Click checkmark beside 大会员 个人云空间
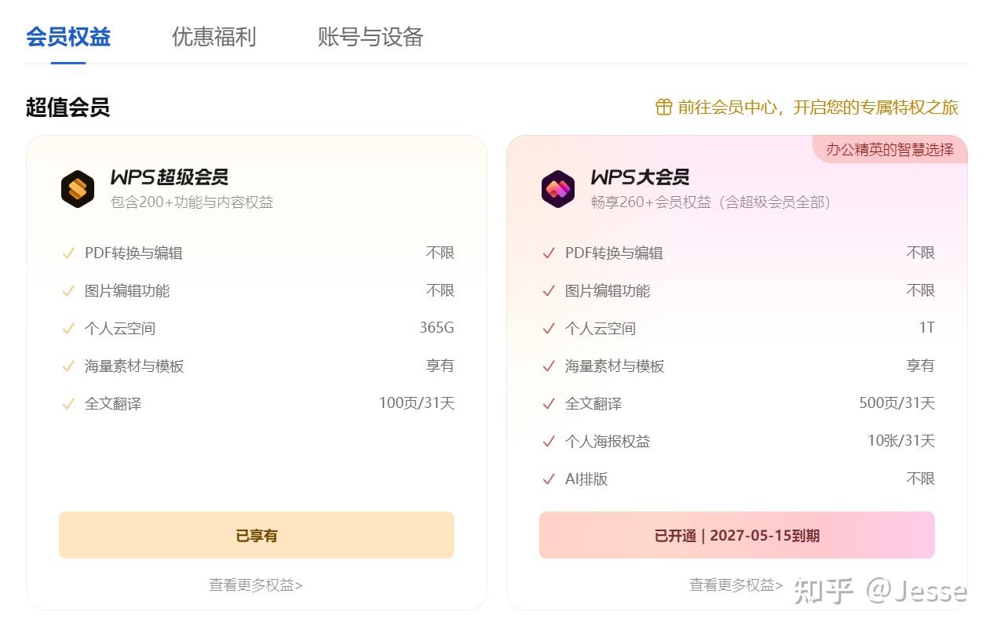This screenshot has height=630, width=993. tap(549, 329)
